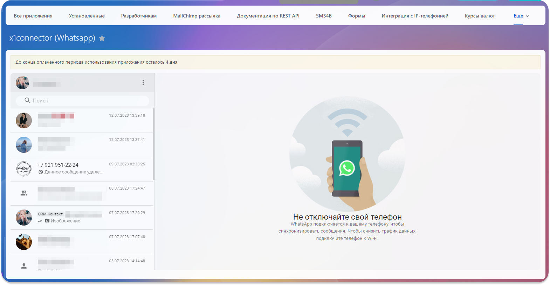The image size is (550, 285).
Task: Open avatar of +7 921 951-22-24 contact
Action: point(24,169)
